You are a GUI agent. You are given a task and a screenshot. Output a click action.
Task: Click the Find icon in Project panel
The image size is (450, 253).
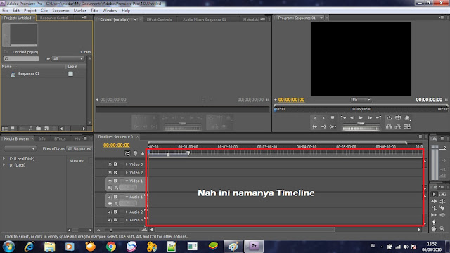(30, 129)
